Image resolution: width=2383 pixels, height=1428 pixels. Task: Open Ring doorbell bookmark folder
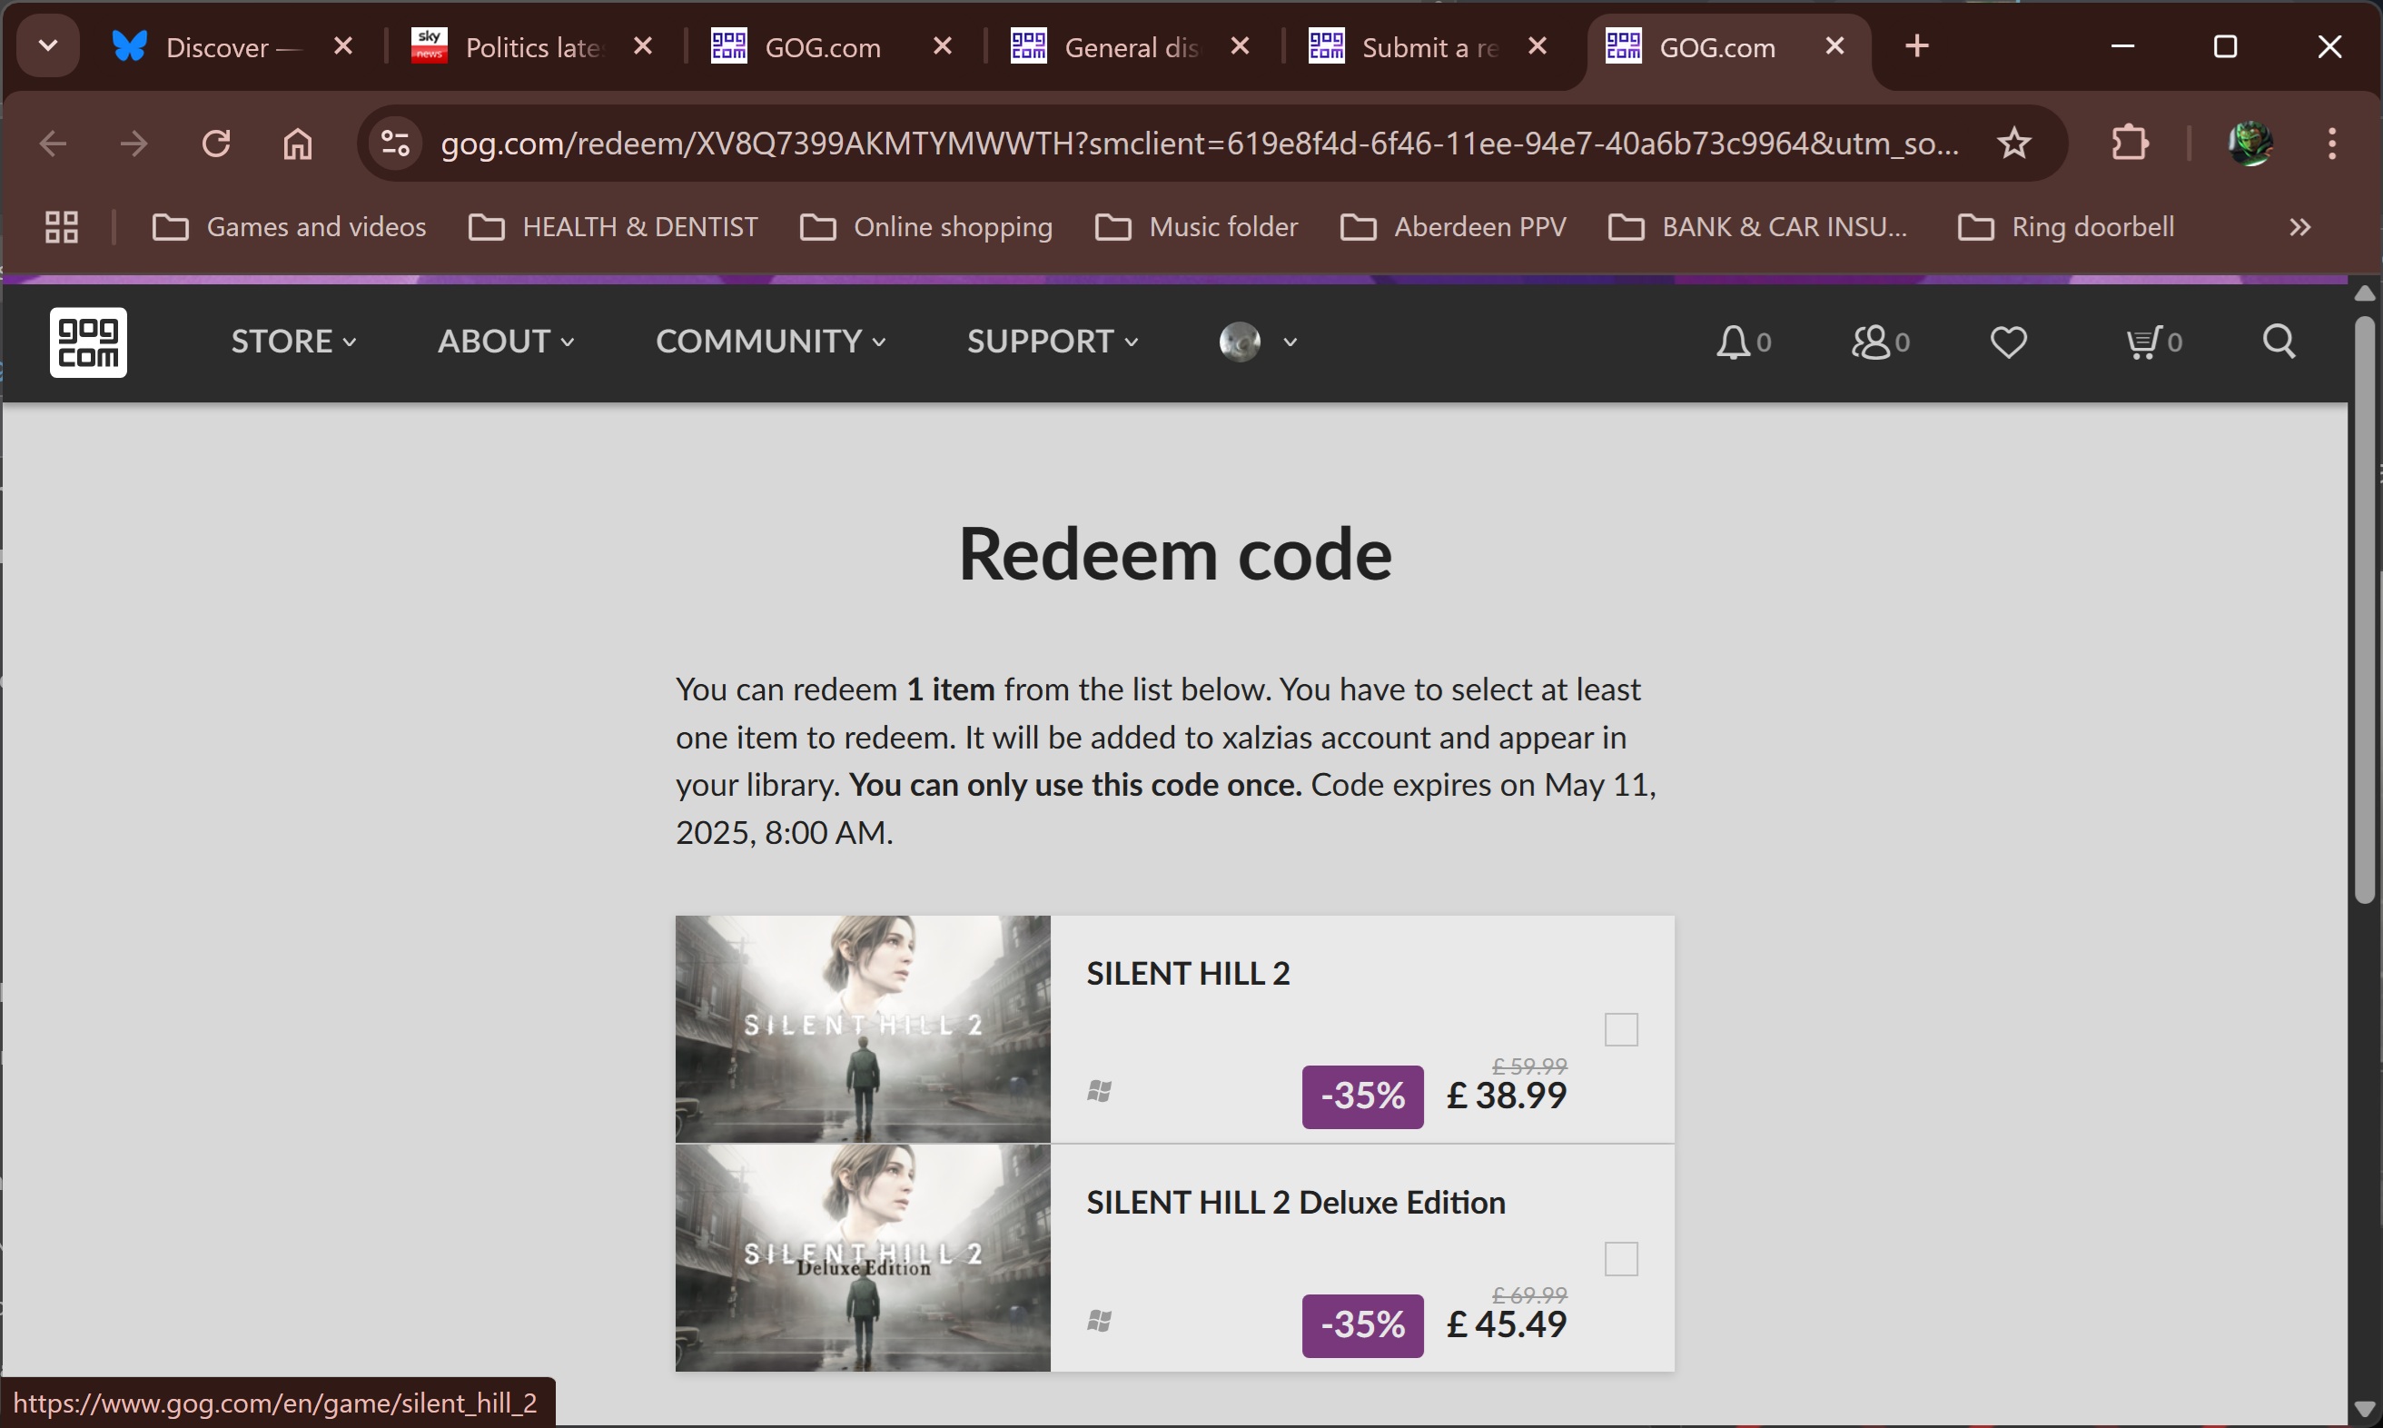(2065, 227)
